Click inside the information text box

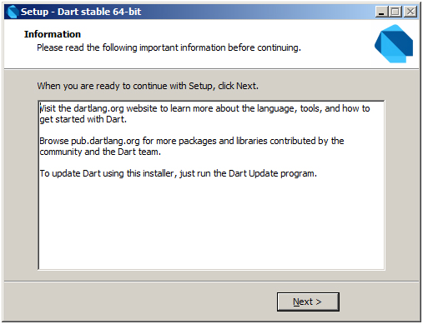[211, 185]
